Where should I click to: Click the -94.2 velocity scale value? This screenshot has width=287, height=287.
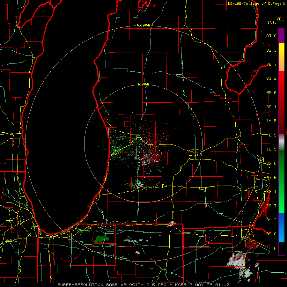coord(270,220)
